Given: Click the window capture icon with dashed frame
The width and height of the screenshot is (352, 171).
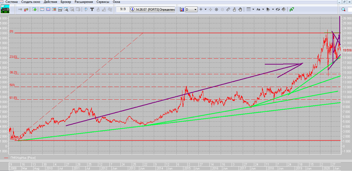Looking at the screenshot, I should coord(60,9).
